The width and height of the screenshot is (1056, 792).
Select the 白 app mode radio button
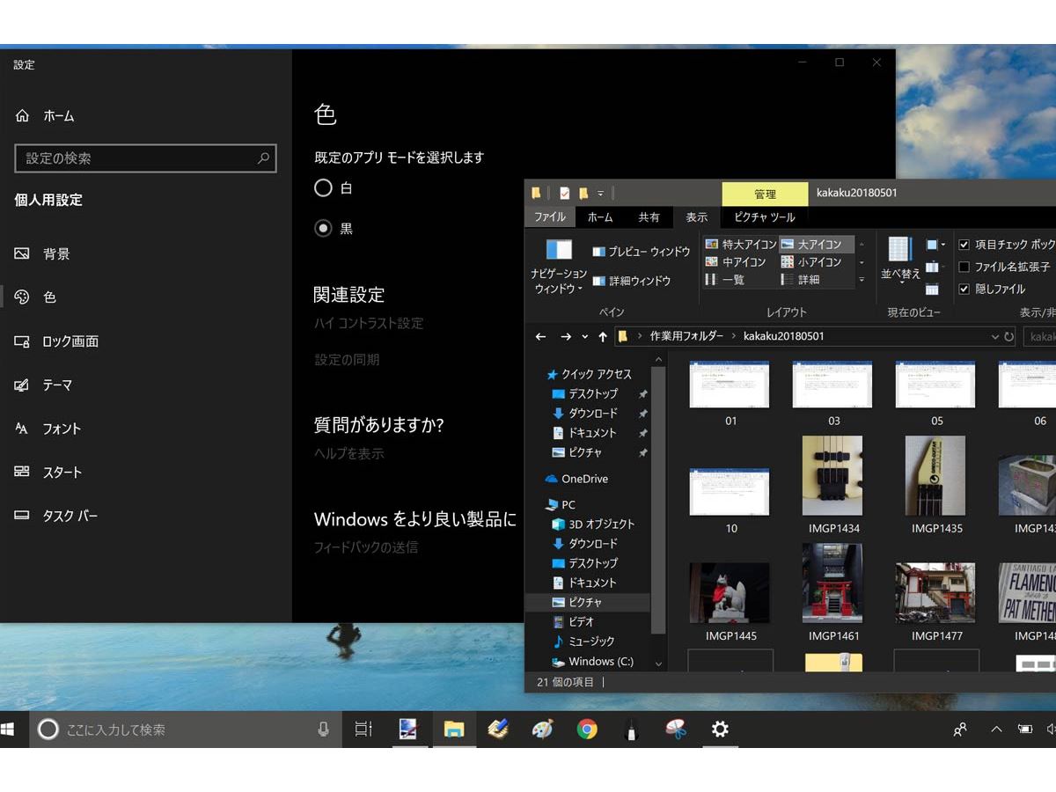pyautogui.click(x=323, y=187)
